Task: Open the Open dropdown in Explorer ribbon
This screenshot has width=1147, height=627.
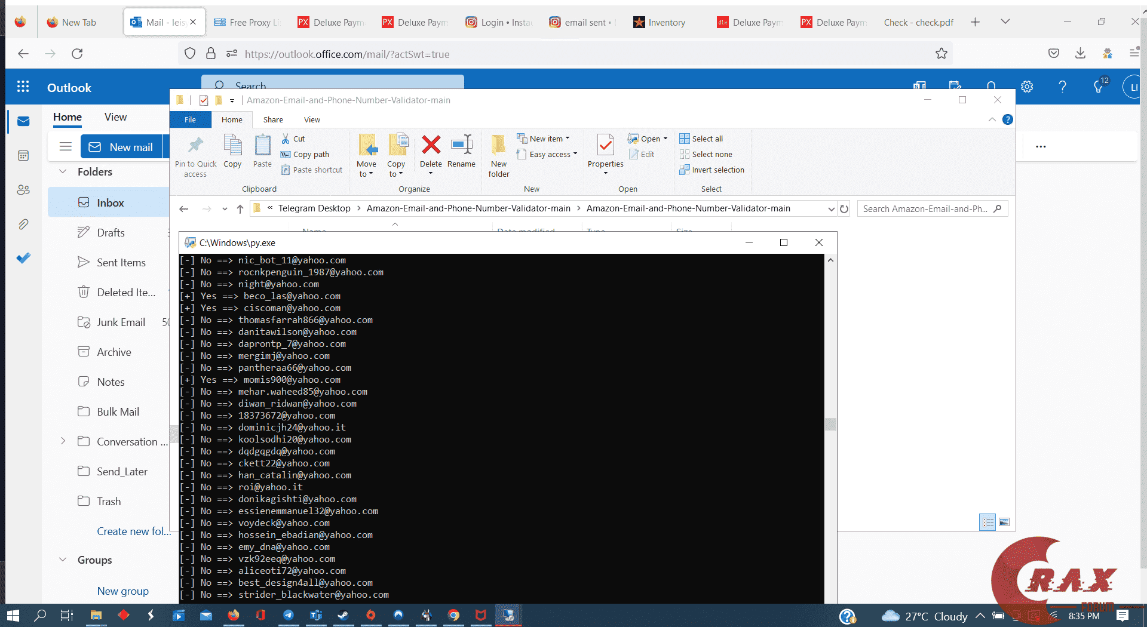Action: tap(648, 139)
